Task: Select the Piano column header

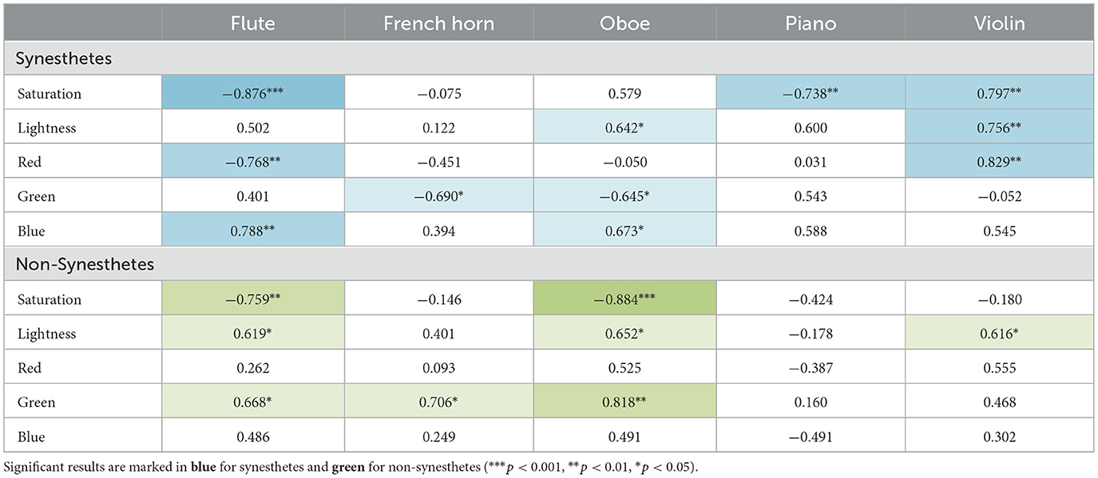Action: (811, 23)
